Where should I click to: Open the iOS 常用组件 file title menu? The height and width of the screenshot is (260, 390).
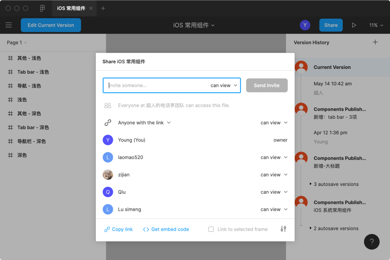194,25
